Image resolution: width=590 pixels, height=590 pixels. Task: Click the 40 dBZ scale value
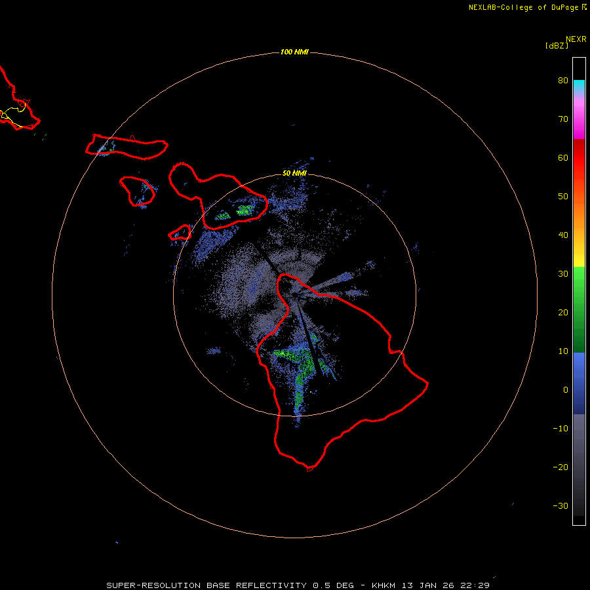[563, 235]
